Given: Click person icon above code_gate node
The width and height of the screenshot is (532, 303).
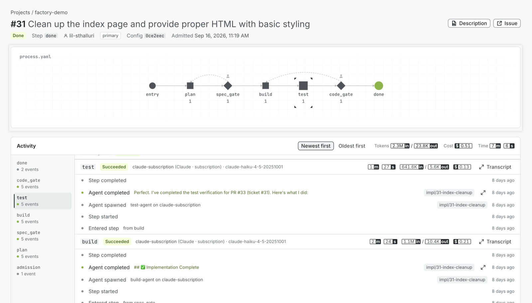Looking at the screenshot, I should [341, 76].
